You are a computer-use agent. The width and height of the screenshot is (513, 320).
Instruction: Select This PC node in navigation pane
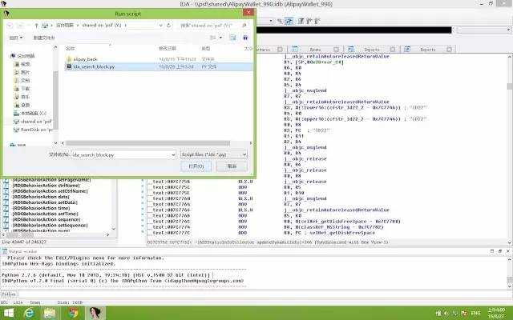click(23, 56)
